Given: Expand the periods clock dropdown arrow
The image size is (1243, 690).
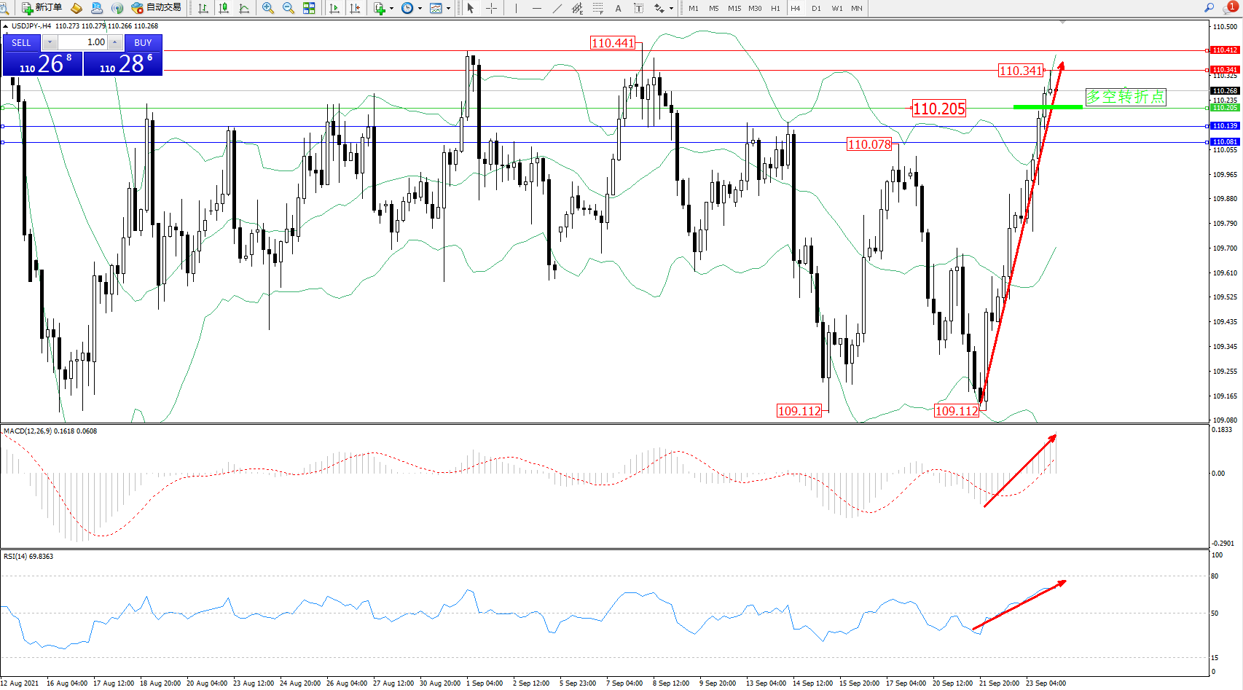Looking at the screenshot, I should (x=420, y=9).
